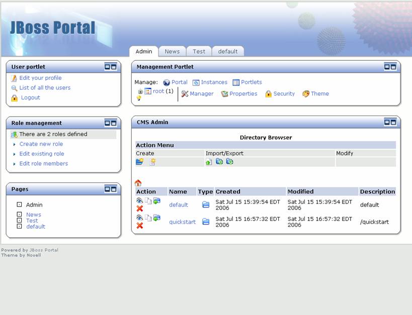
Task: Click the lightbulb icon under root
Action: coord(139,98)
